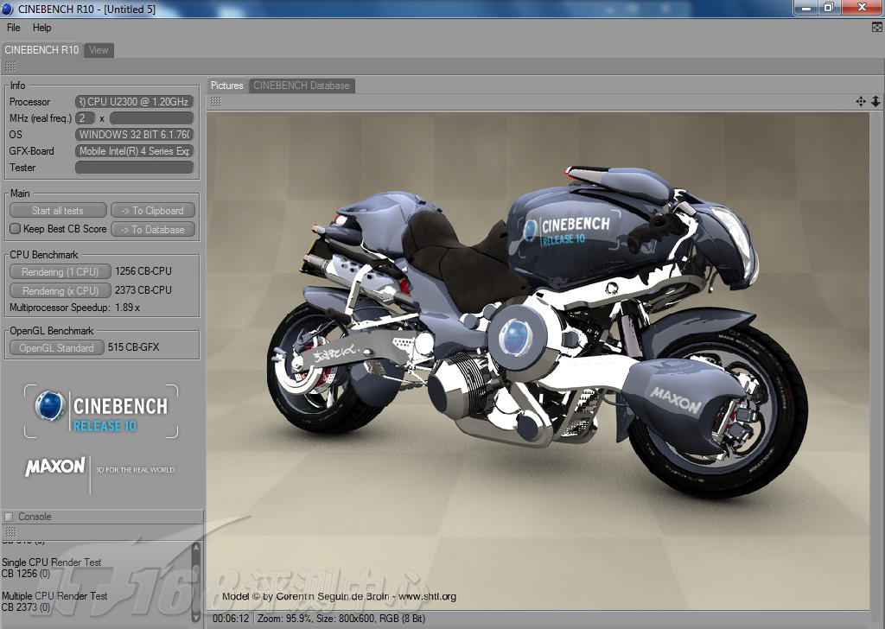
Task: Click the 1256 CB-CPU score value
Action: coord(143,271)
